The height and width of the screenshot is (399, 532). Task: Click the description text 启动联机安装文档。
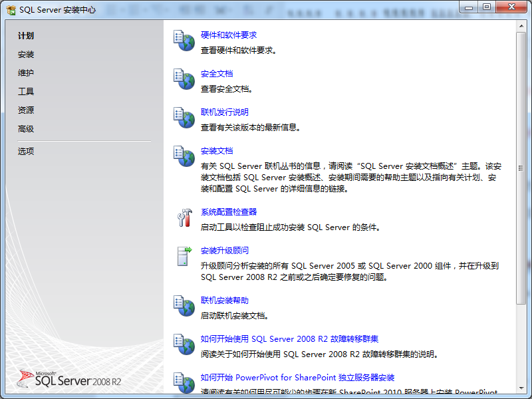click(235, 316)
